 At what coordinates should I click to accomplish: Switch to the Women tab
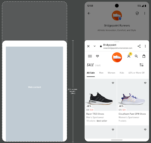point(111,73)
